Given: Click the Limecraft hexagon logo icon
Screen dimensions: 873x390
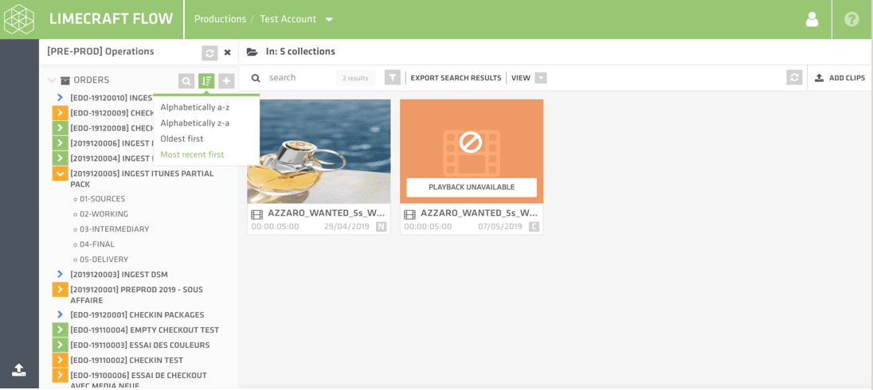Looking at the screenshot, I should 19,19.
